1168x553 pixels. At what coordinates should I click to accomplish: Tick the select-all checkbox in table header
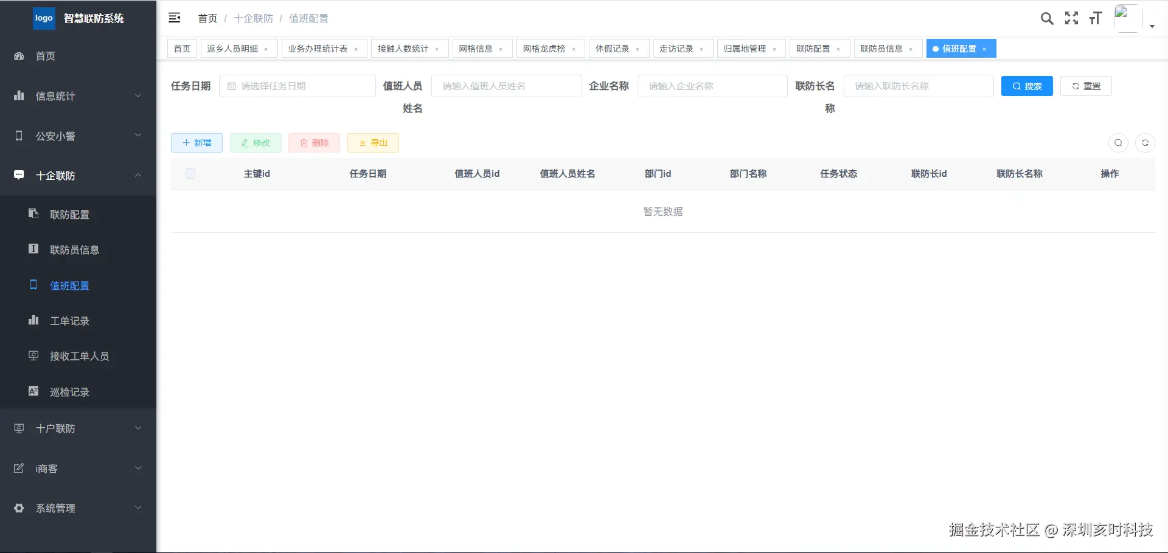[x=190, y=174]
